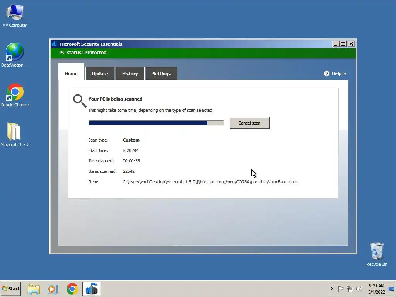Screen dimensions: 396x297
Task: Click the scan type value 'Custom'
Action: [x=131, y=140]
